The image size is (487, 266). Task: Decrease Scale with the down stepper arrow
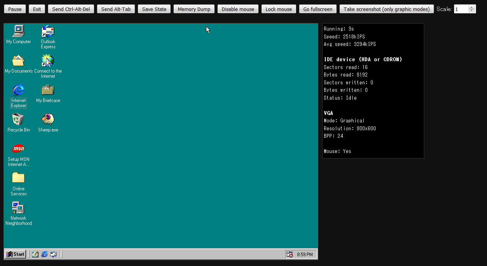[472, 11]
